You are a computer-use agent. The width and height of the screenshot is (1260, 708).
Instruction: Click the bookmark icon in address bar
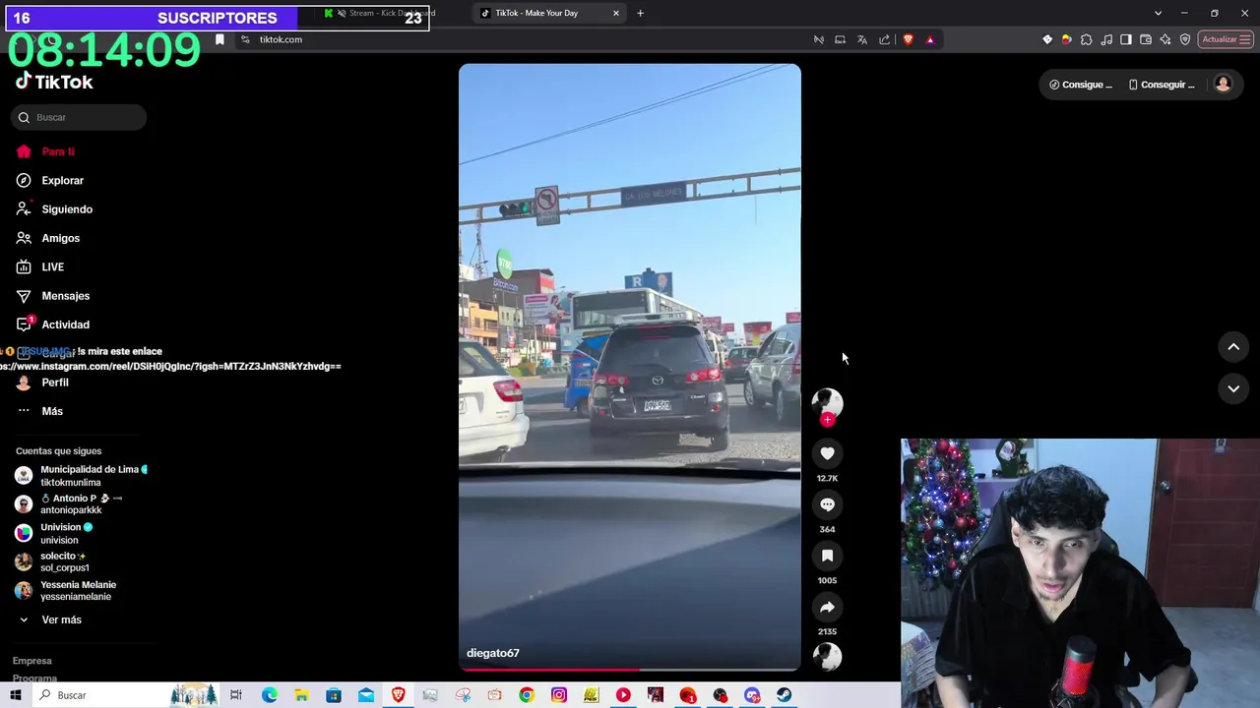point(220,39)
